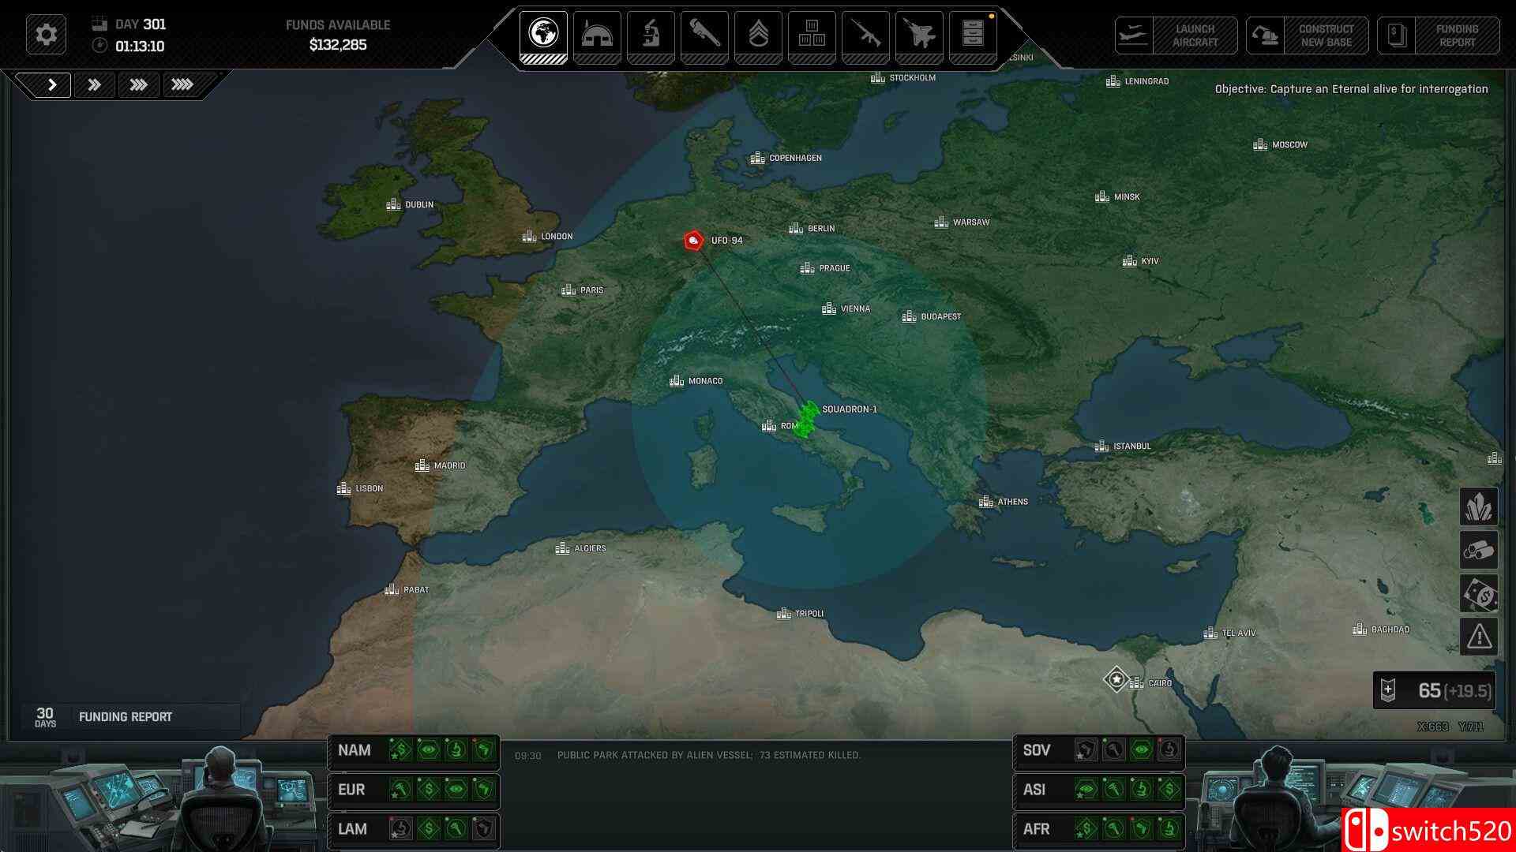Toggle the money funding map overlay

tap(1478, 593)
